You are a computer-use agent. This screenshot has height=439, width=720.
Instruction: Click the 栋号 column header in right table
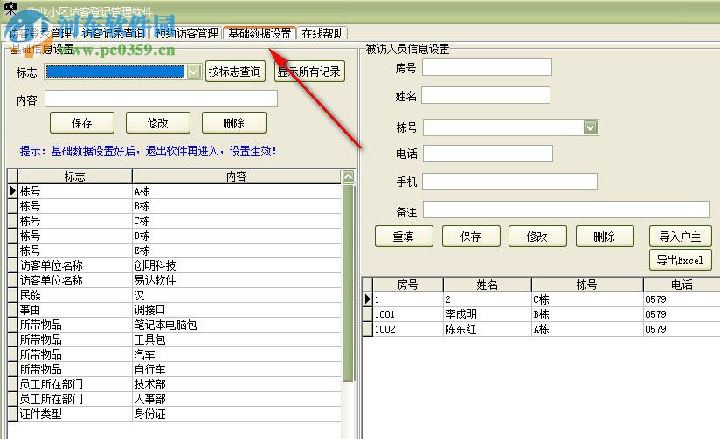[x=587, y=285]
